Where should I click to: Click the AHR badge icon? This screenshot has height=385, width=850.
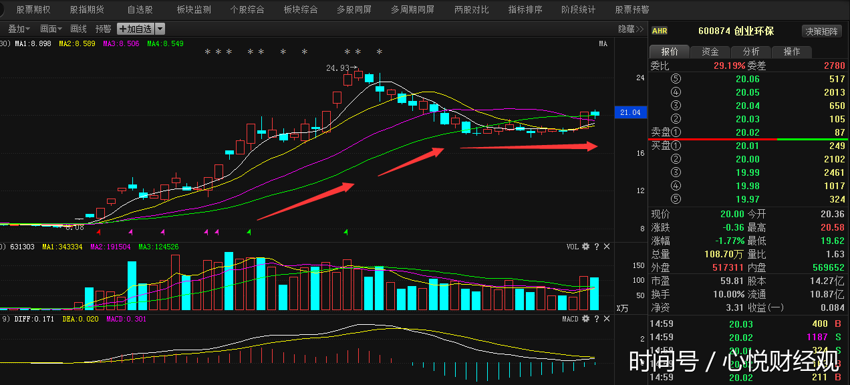pyautogui.click(x=660, y=31)
